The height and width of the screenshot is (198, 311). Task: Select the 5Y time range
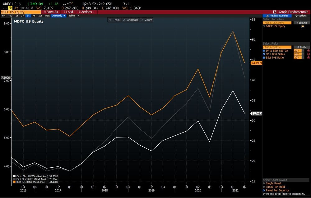[28, 15]
